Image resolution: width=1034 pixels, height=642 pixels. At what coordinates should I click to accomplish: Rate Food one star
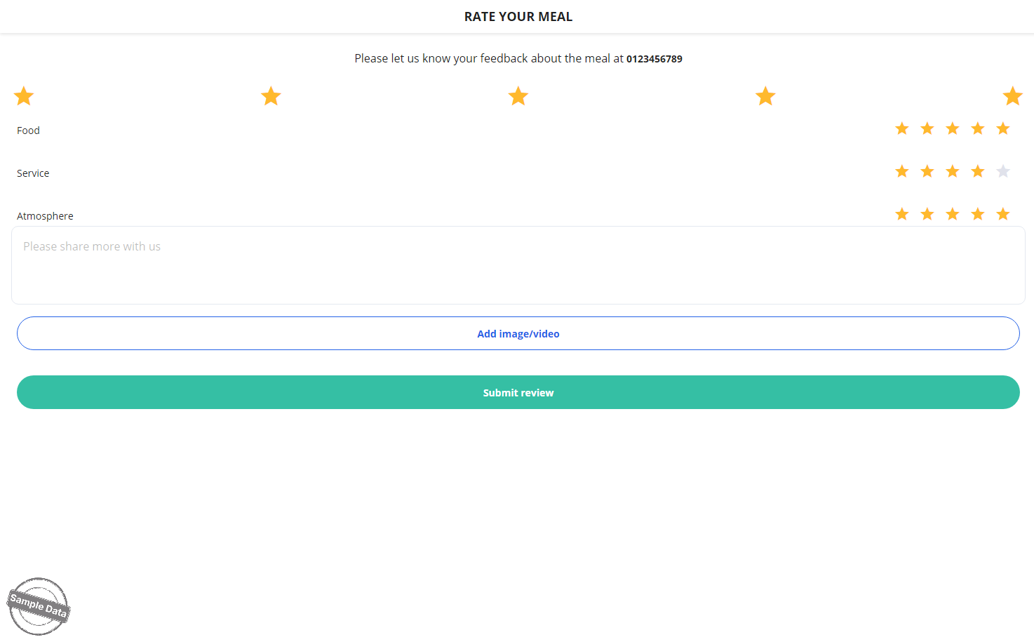[902, 128]
